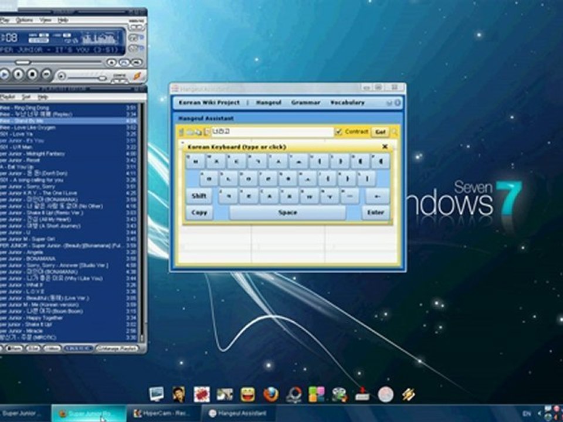Open Winamp View menu
The width and height of the screenshot is (563, 422).
45,20
